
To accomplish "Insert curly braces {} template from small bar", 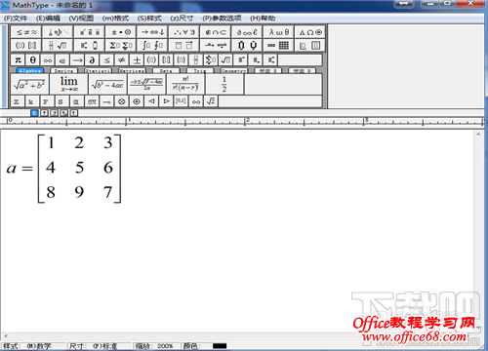I will coord(181,59).
